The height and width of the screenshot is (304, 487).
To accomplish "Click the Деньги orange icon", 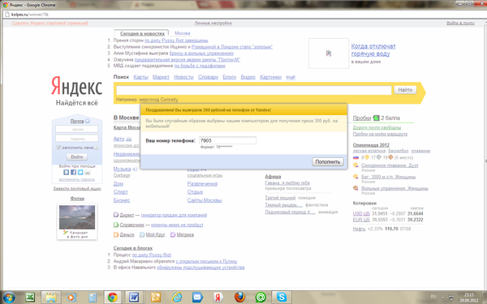I will click(x=116, y=234).
